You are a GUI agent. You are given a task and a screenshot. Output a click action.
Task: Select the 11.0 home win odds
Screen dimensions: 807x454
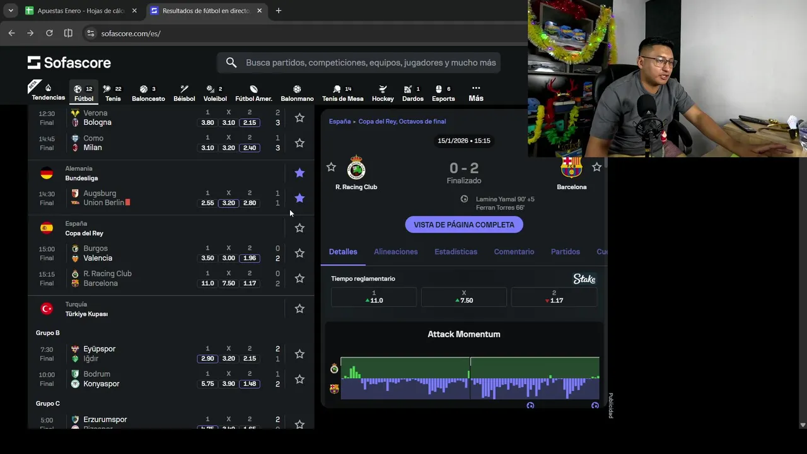374,297
